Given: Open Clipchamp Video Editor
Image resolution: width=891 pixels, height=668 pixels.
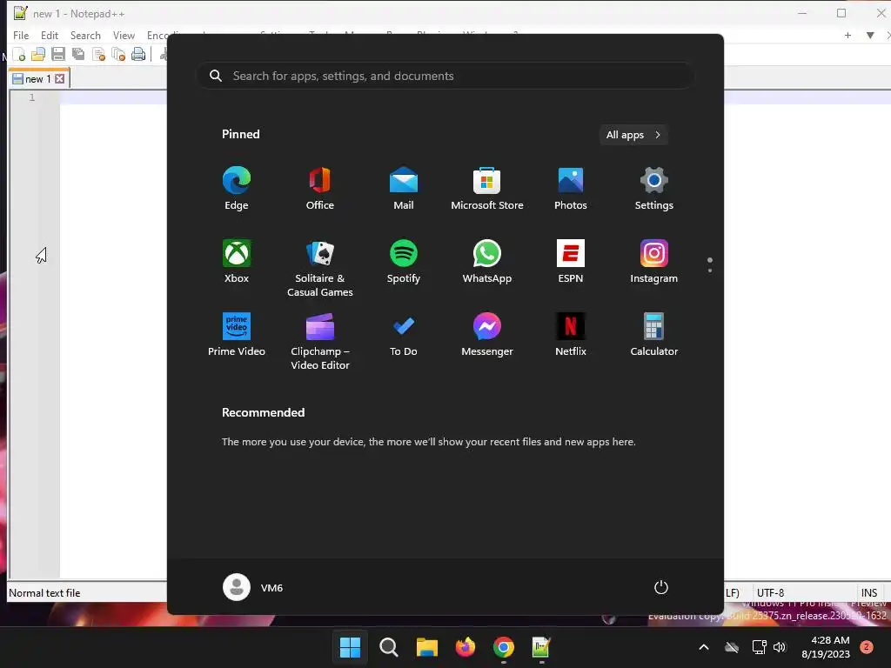Looking at the screenshot, I should [x=320, y=341].
